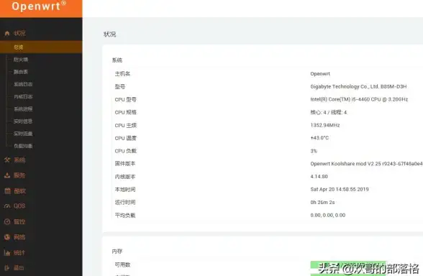423x276 pixels.
Task: Click the 退出 logout icon item
Action: point(14,268)
